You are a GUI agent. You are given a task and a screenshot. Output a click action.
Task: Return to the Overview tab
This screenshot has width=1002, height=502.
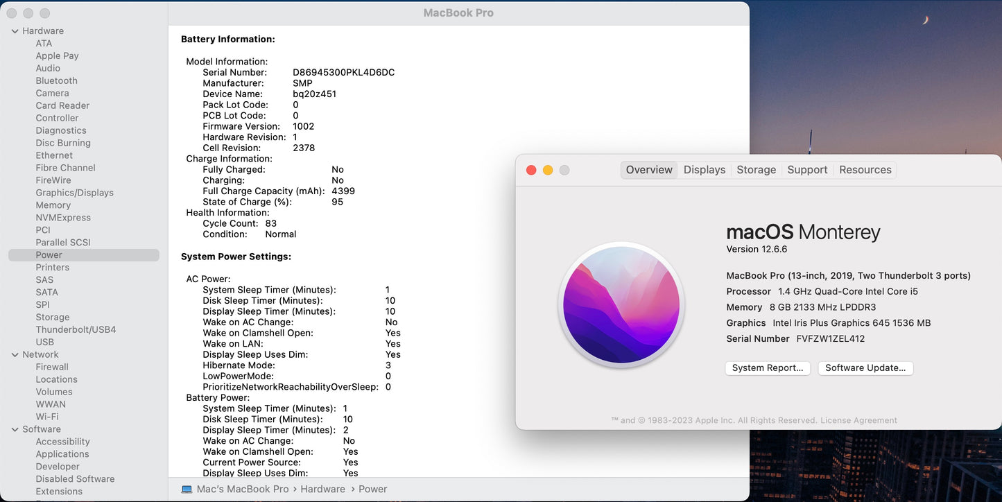coord(648,169)
